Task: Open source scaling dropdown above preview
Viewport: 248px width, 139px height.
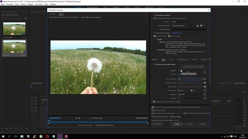Action: coord(108,17)
